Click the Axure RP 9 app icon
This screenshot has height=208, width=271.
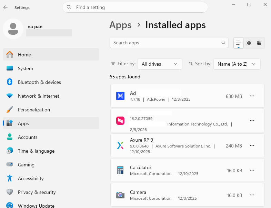click(x=120, y=145)
